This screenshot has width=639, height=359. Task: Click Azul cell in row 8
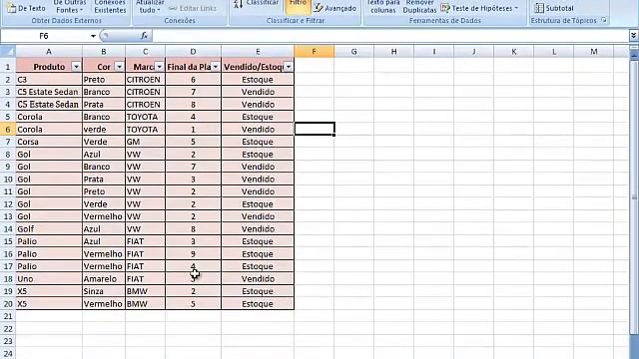pyautogui.click(x=104, y=155)
